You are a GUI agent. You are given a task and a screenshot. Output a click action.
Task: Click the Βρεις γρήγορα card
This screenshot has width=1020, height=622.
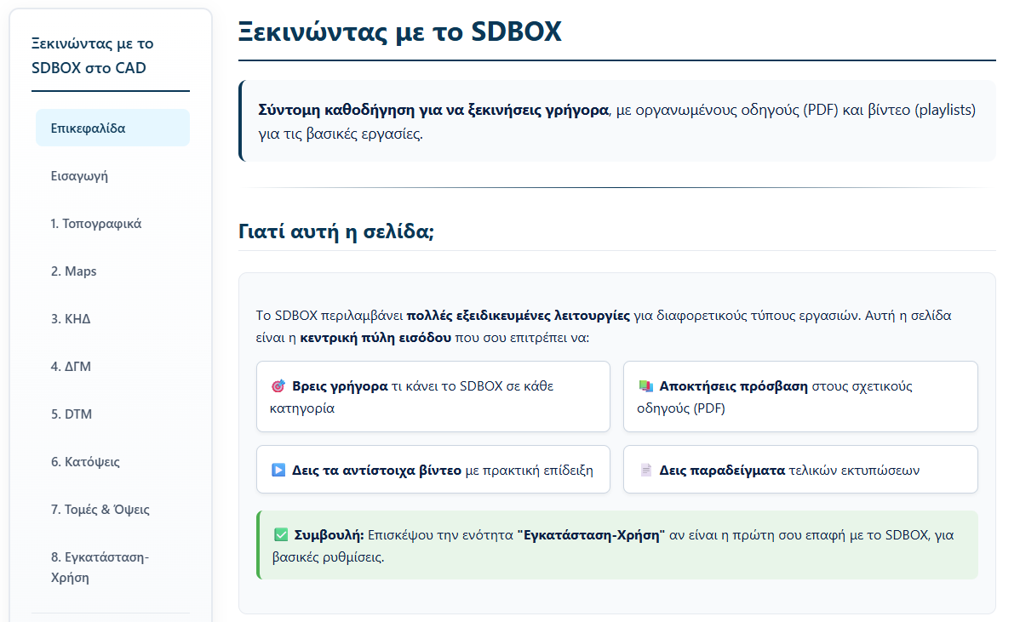pos(433,397)
